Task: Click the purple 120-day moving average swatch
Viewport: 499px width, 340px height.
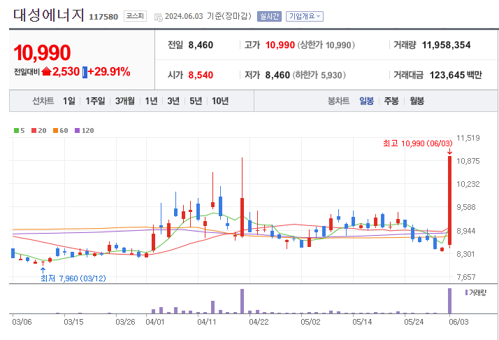Action: (77, 130)
